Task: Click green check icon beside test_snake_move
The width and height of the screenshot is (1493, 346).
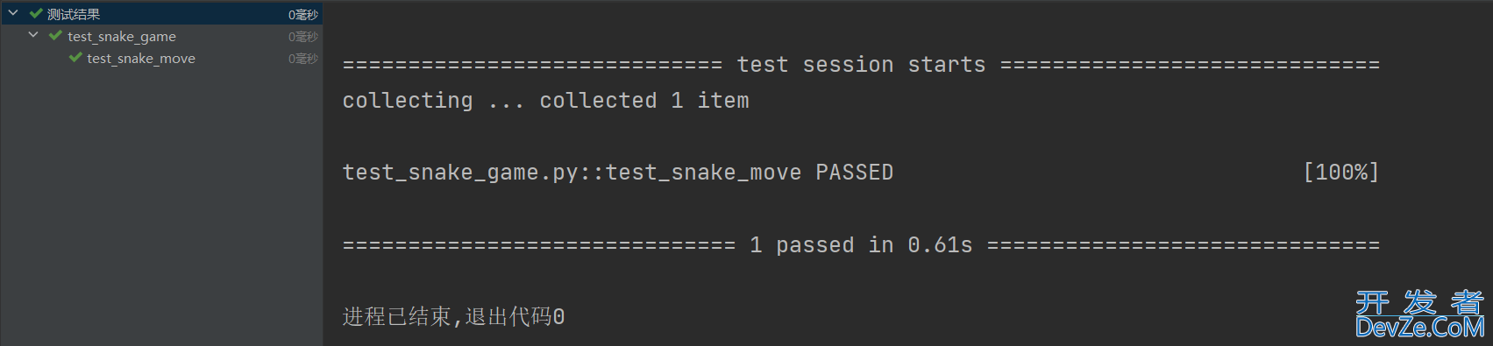Action: [75, 58]
